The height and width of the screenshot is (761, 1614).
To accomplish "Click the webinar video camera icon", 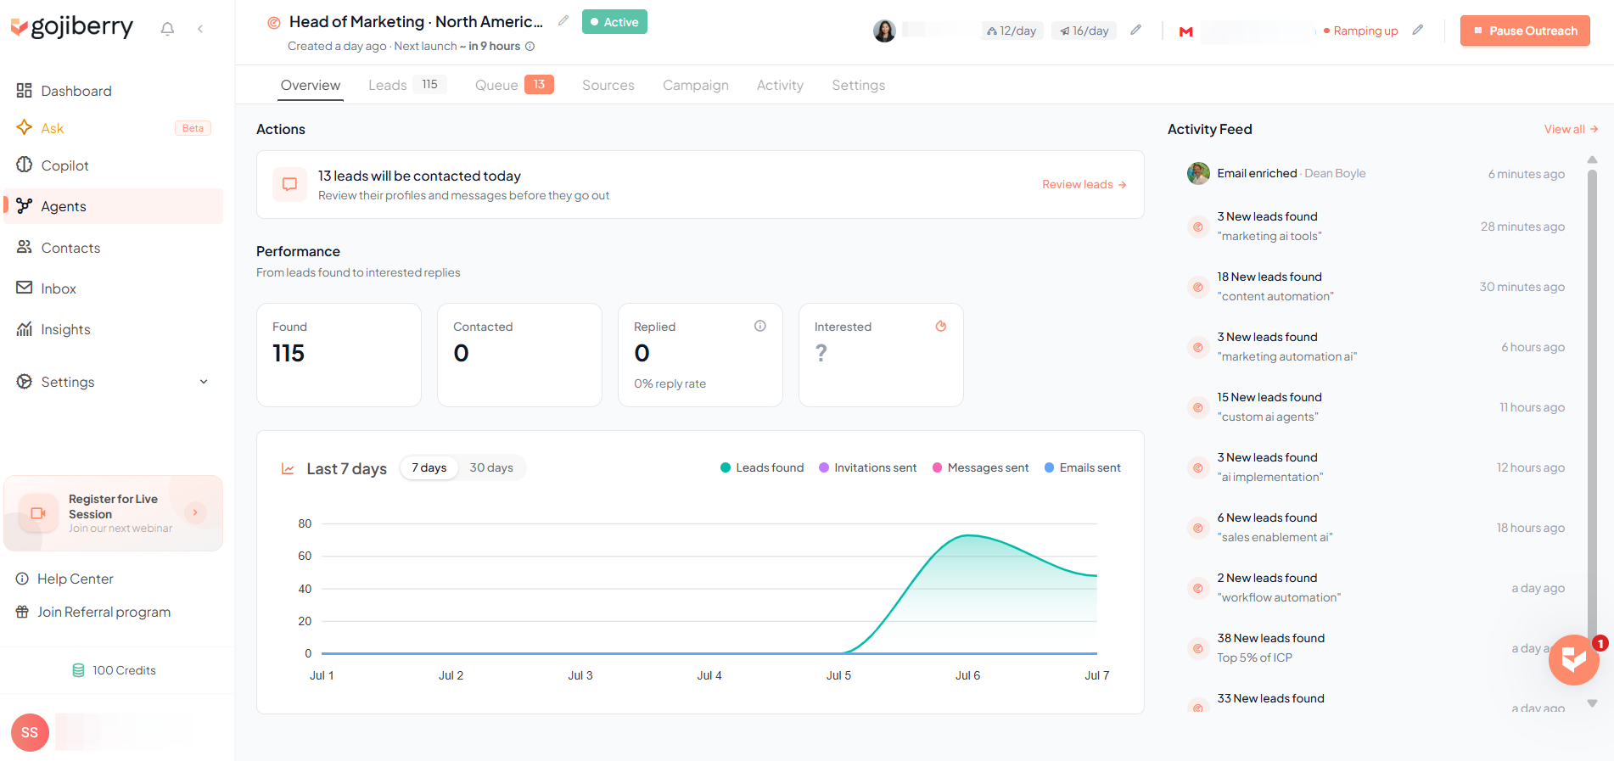I will pos(38,513).
